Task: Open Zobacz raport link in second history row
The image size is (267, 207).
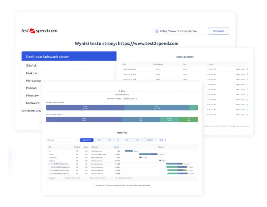Action: [x=240, y=74]
